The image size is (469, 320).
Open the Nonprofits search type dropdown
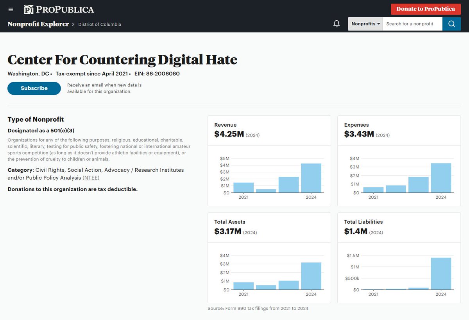point(365,24)
